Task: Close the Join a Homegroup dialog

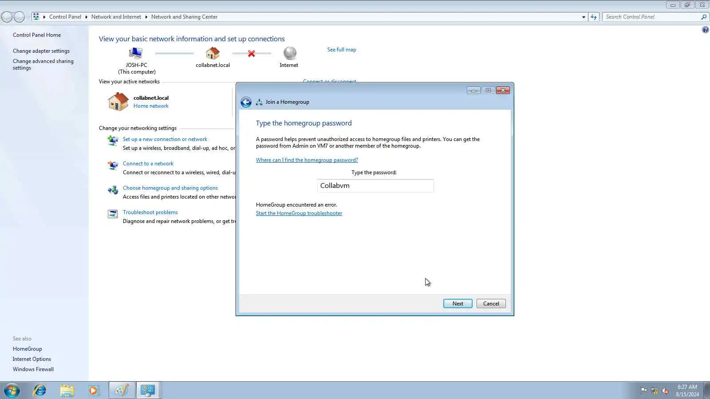Action: 503,90
